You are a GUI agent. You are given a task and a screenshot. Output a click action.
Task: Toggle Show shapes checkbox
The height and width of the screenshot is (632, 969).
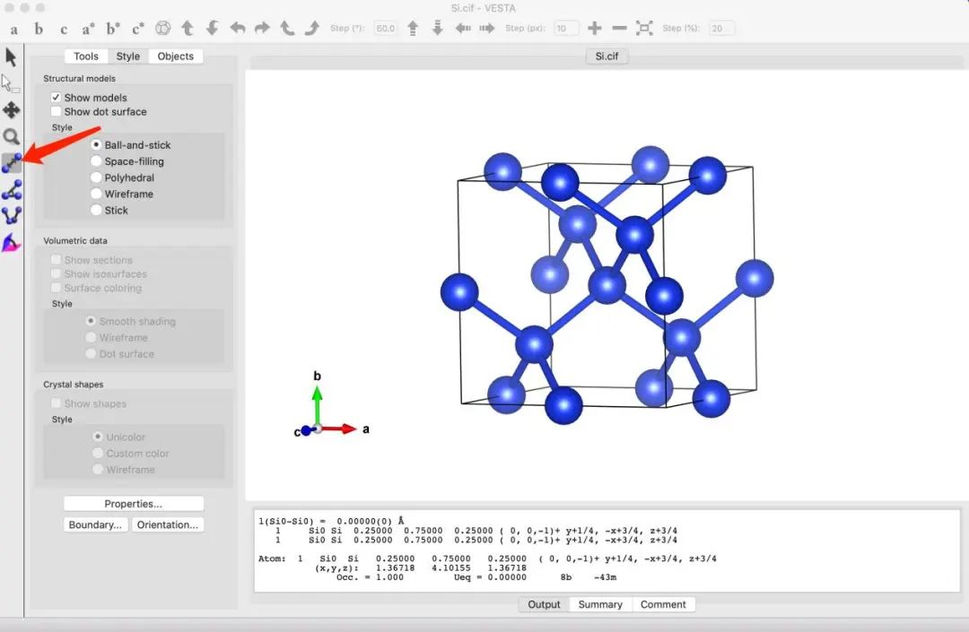tap(56, 403)
